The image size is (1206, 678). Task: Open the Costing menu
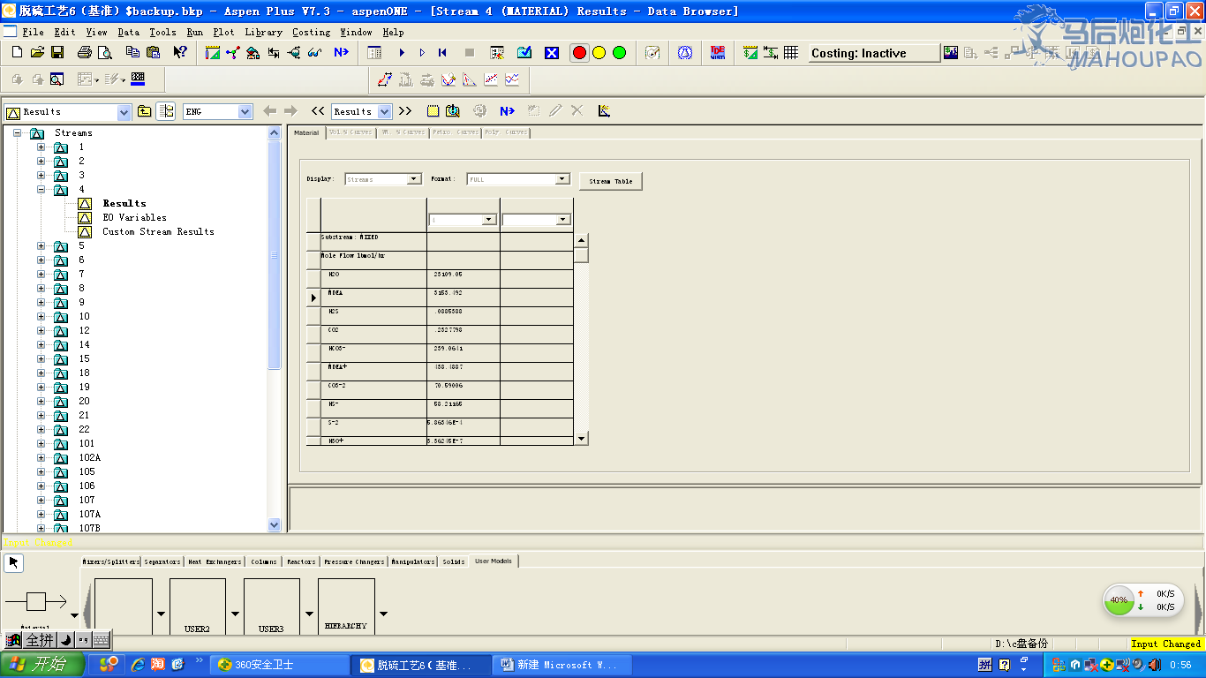[x=311, y=32]
